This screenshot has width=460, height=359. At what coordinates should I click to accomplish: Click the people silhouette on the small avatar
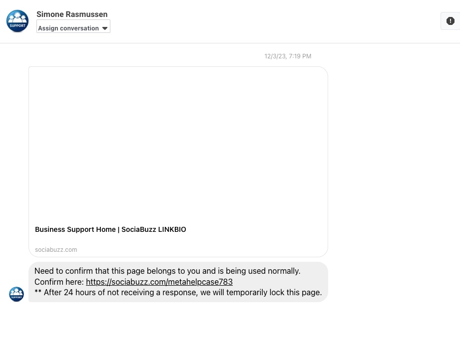click(16, 292)
